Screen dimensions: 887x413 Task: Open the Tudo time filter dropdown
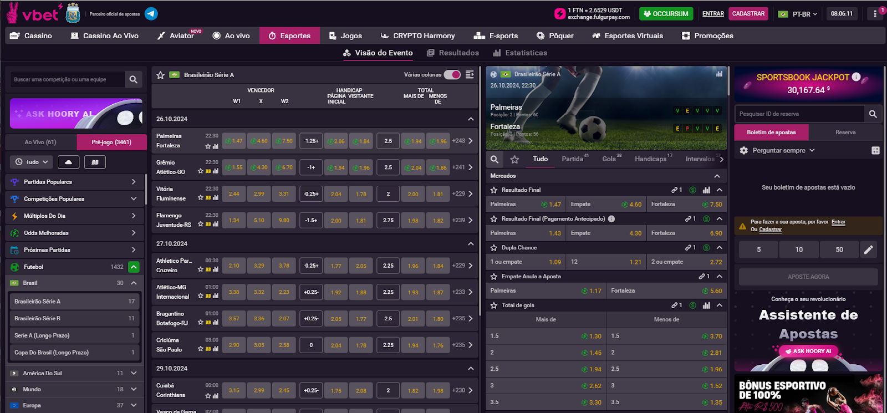coord(32,162)
